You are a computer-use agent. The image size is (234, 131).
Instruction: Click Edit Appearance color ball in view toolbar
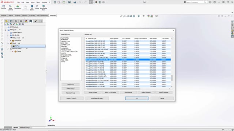point(148,16)
